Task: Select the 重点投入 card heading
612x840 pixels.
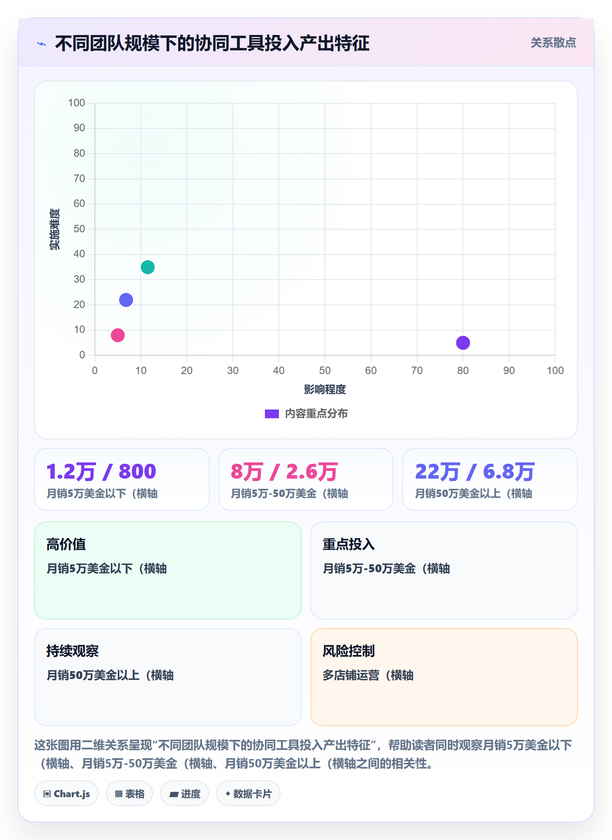Action: coord(349,544)
